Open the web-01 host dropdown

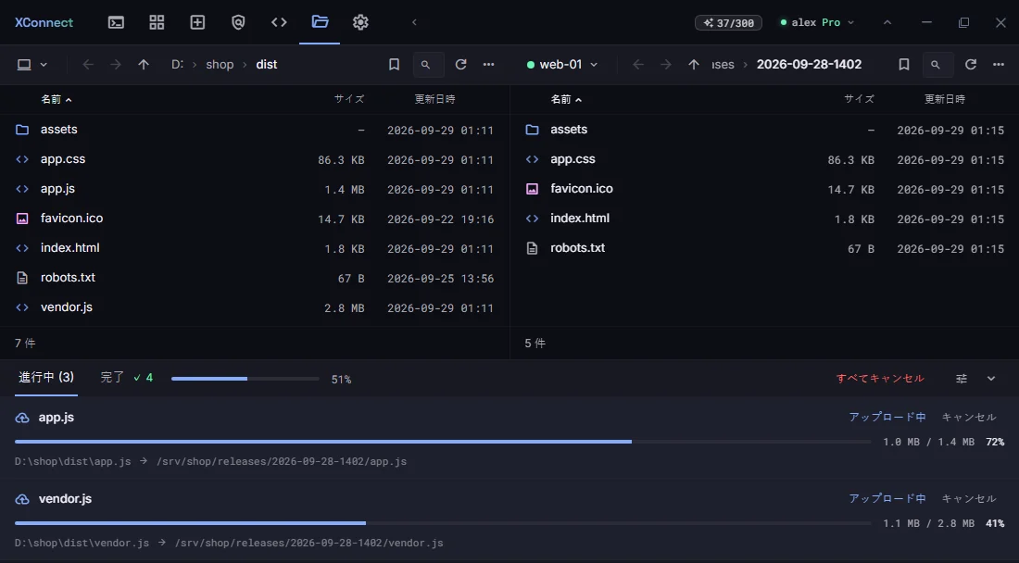(x=562, y=64)
